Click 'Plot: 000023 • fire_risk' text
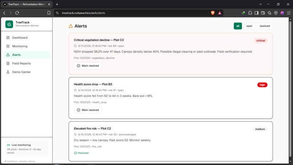This screenshot has height=165, width=293. click(88, 146)
